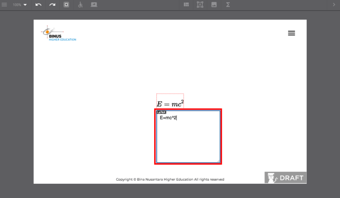Select the rendered E = mc² equation
The width and height of the screenshot is (340, 198).
click(170, 103)
